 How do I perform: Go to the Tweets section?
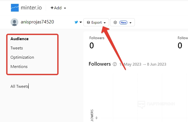coord(17,48)
